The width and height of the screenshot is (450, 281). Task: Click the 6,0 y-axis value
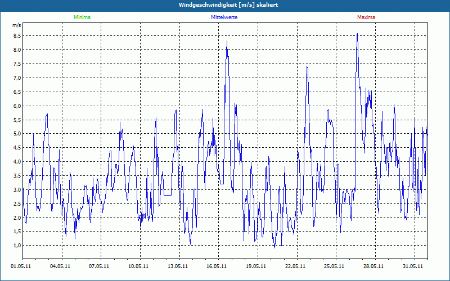point(17,106)
